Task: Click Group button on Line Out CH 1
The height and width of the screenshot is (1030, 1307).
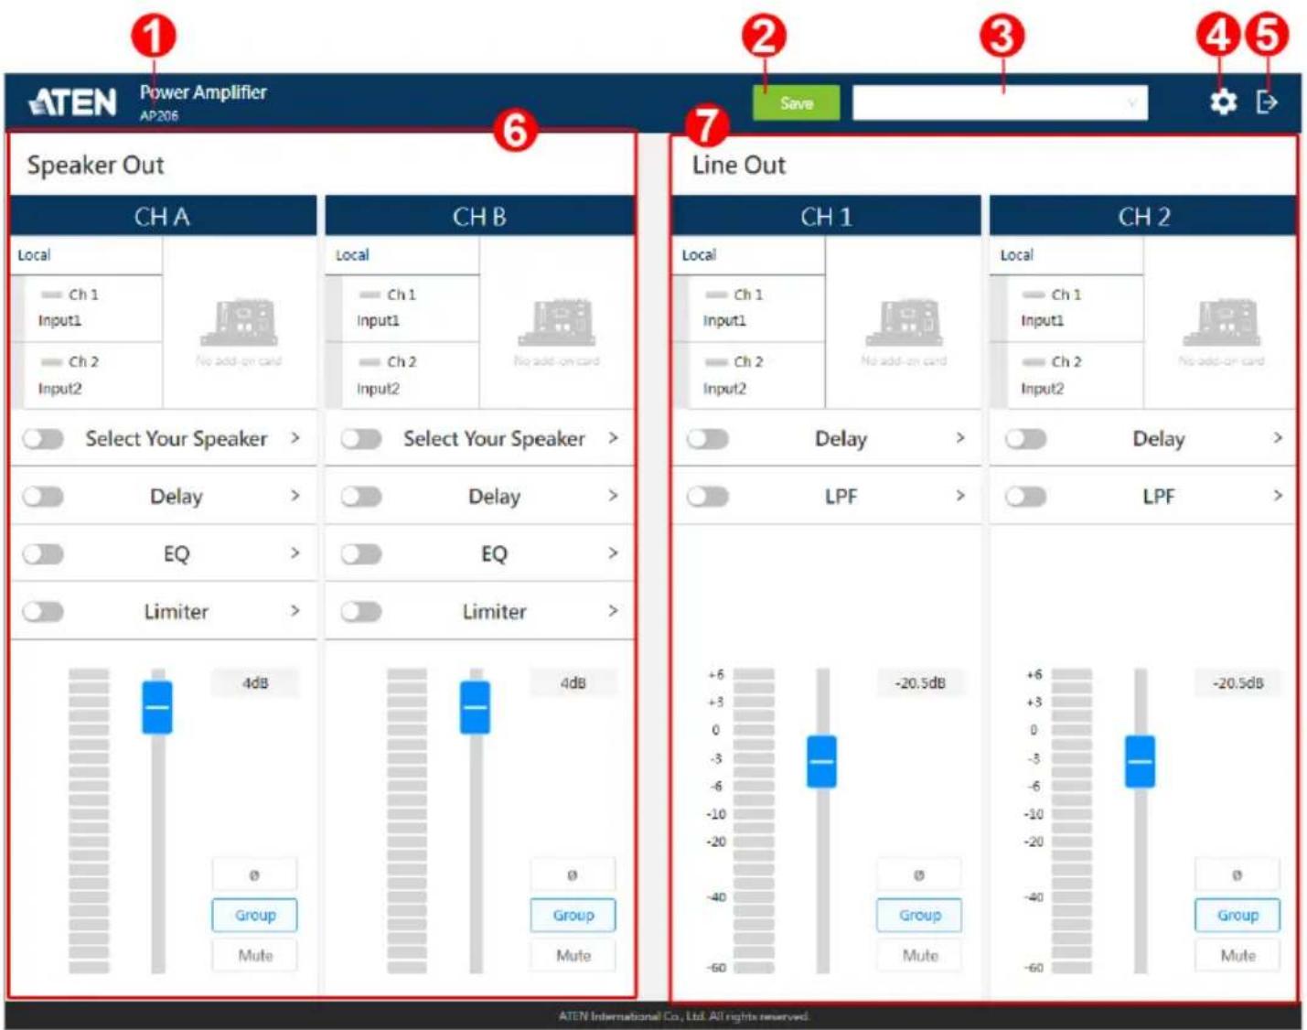Action: [919, 915]
